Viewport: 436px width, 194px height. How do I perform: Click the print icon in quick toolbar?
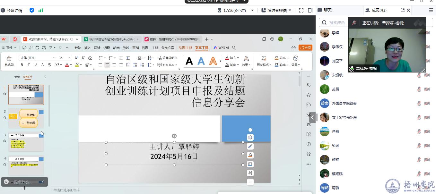coord(37,48)
